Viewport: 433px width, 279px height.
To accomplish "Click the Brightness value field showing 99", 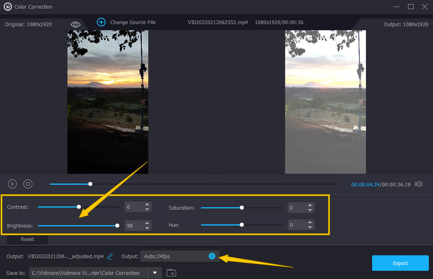I will (x=138, y=225).
